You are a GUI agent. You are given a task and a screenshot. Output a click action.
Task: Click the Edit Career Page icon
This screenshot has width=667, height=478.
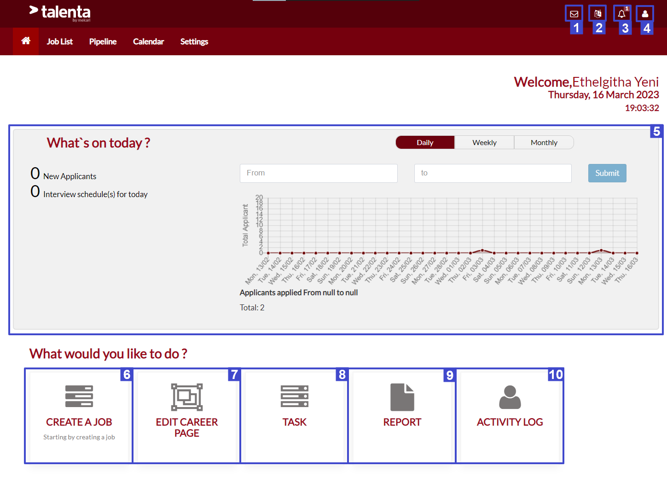click(x=187, y=396)
